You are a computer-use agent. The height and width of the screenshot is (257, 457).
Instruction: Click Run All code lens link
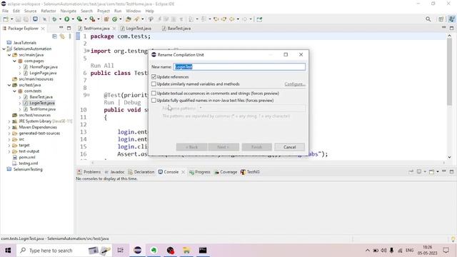coord(102,66)
